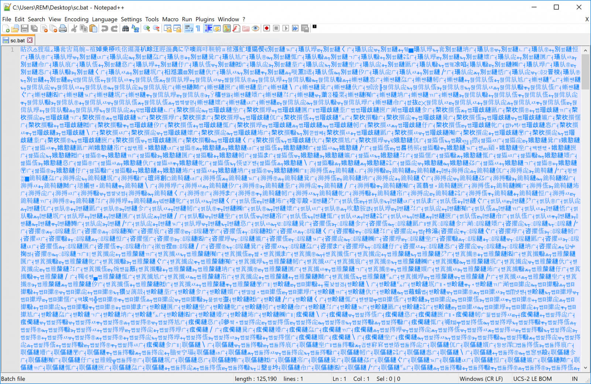
Task: Open the Find binoculars tool
Action: point(126,28)
